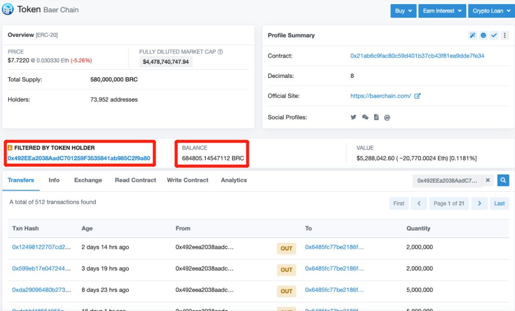
Task: Click the orange icon before Filtered By Token Holder
Action: (10, 148)
